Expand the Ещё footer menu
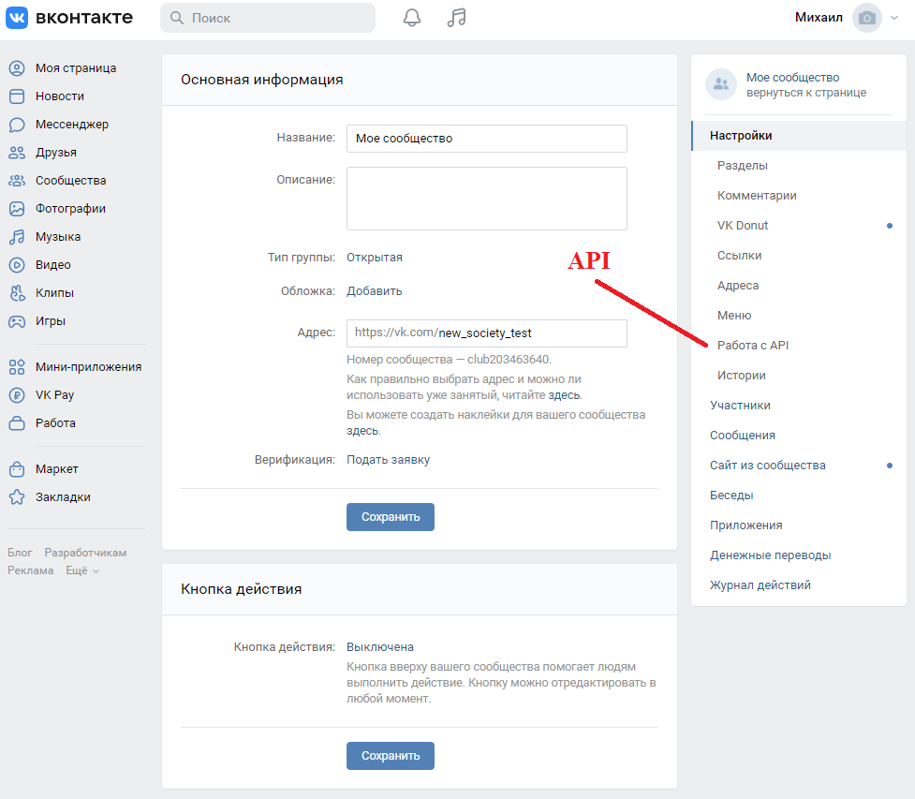This screenshot has height=799, width=915. click(x=82, y=570)
